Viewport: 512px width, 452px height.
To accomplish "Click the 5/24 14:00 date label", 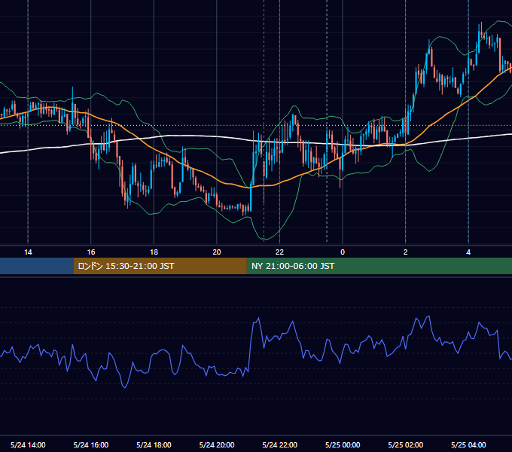I will click(x=28, y=444).
